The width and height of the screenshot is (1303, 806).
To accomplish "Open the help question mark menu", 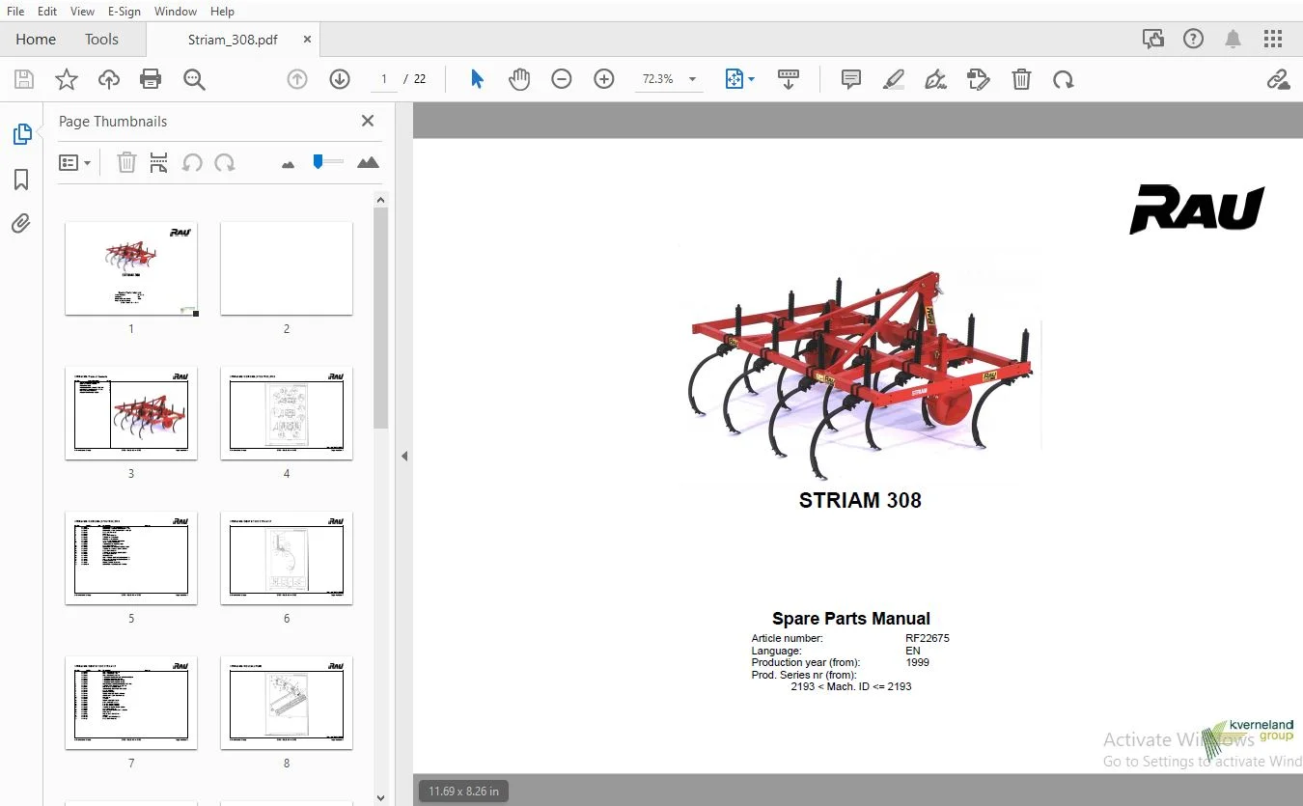I will tap(1194, 39).
